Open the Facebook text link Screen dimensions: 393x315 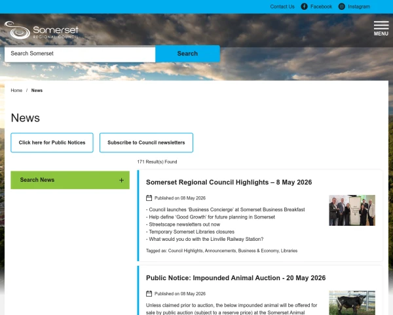pyautogui.click(x=321, y=7)
